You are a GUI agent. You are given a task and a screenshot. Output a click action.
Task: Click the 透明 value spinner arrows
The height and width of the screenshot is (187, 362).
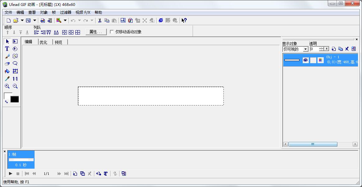322,49
